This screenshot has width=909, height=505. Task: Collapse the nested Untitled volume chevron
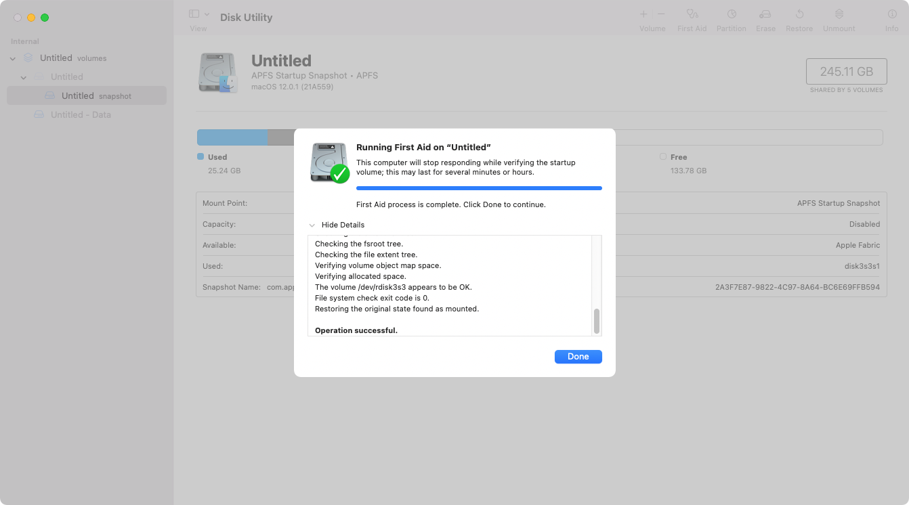click(x=24, y=78)
